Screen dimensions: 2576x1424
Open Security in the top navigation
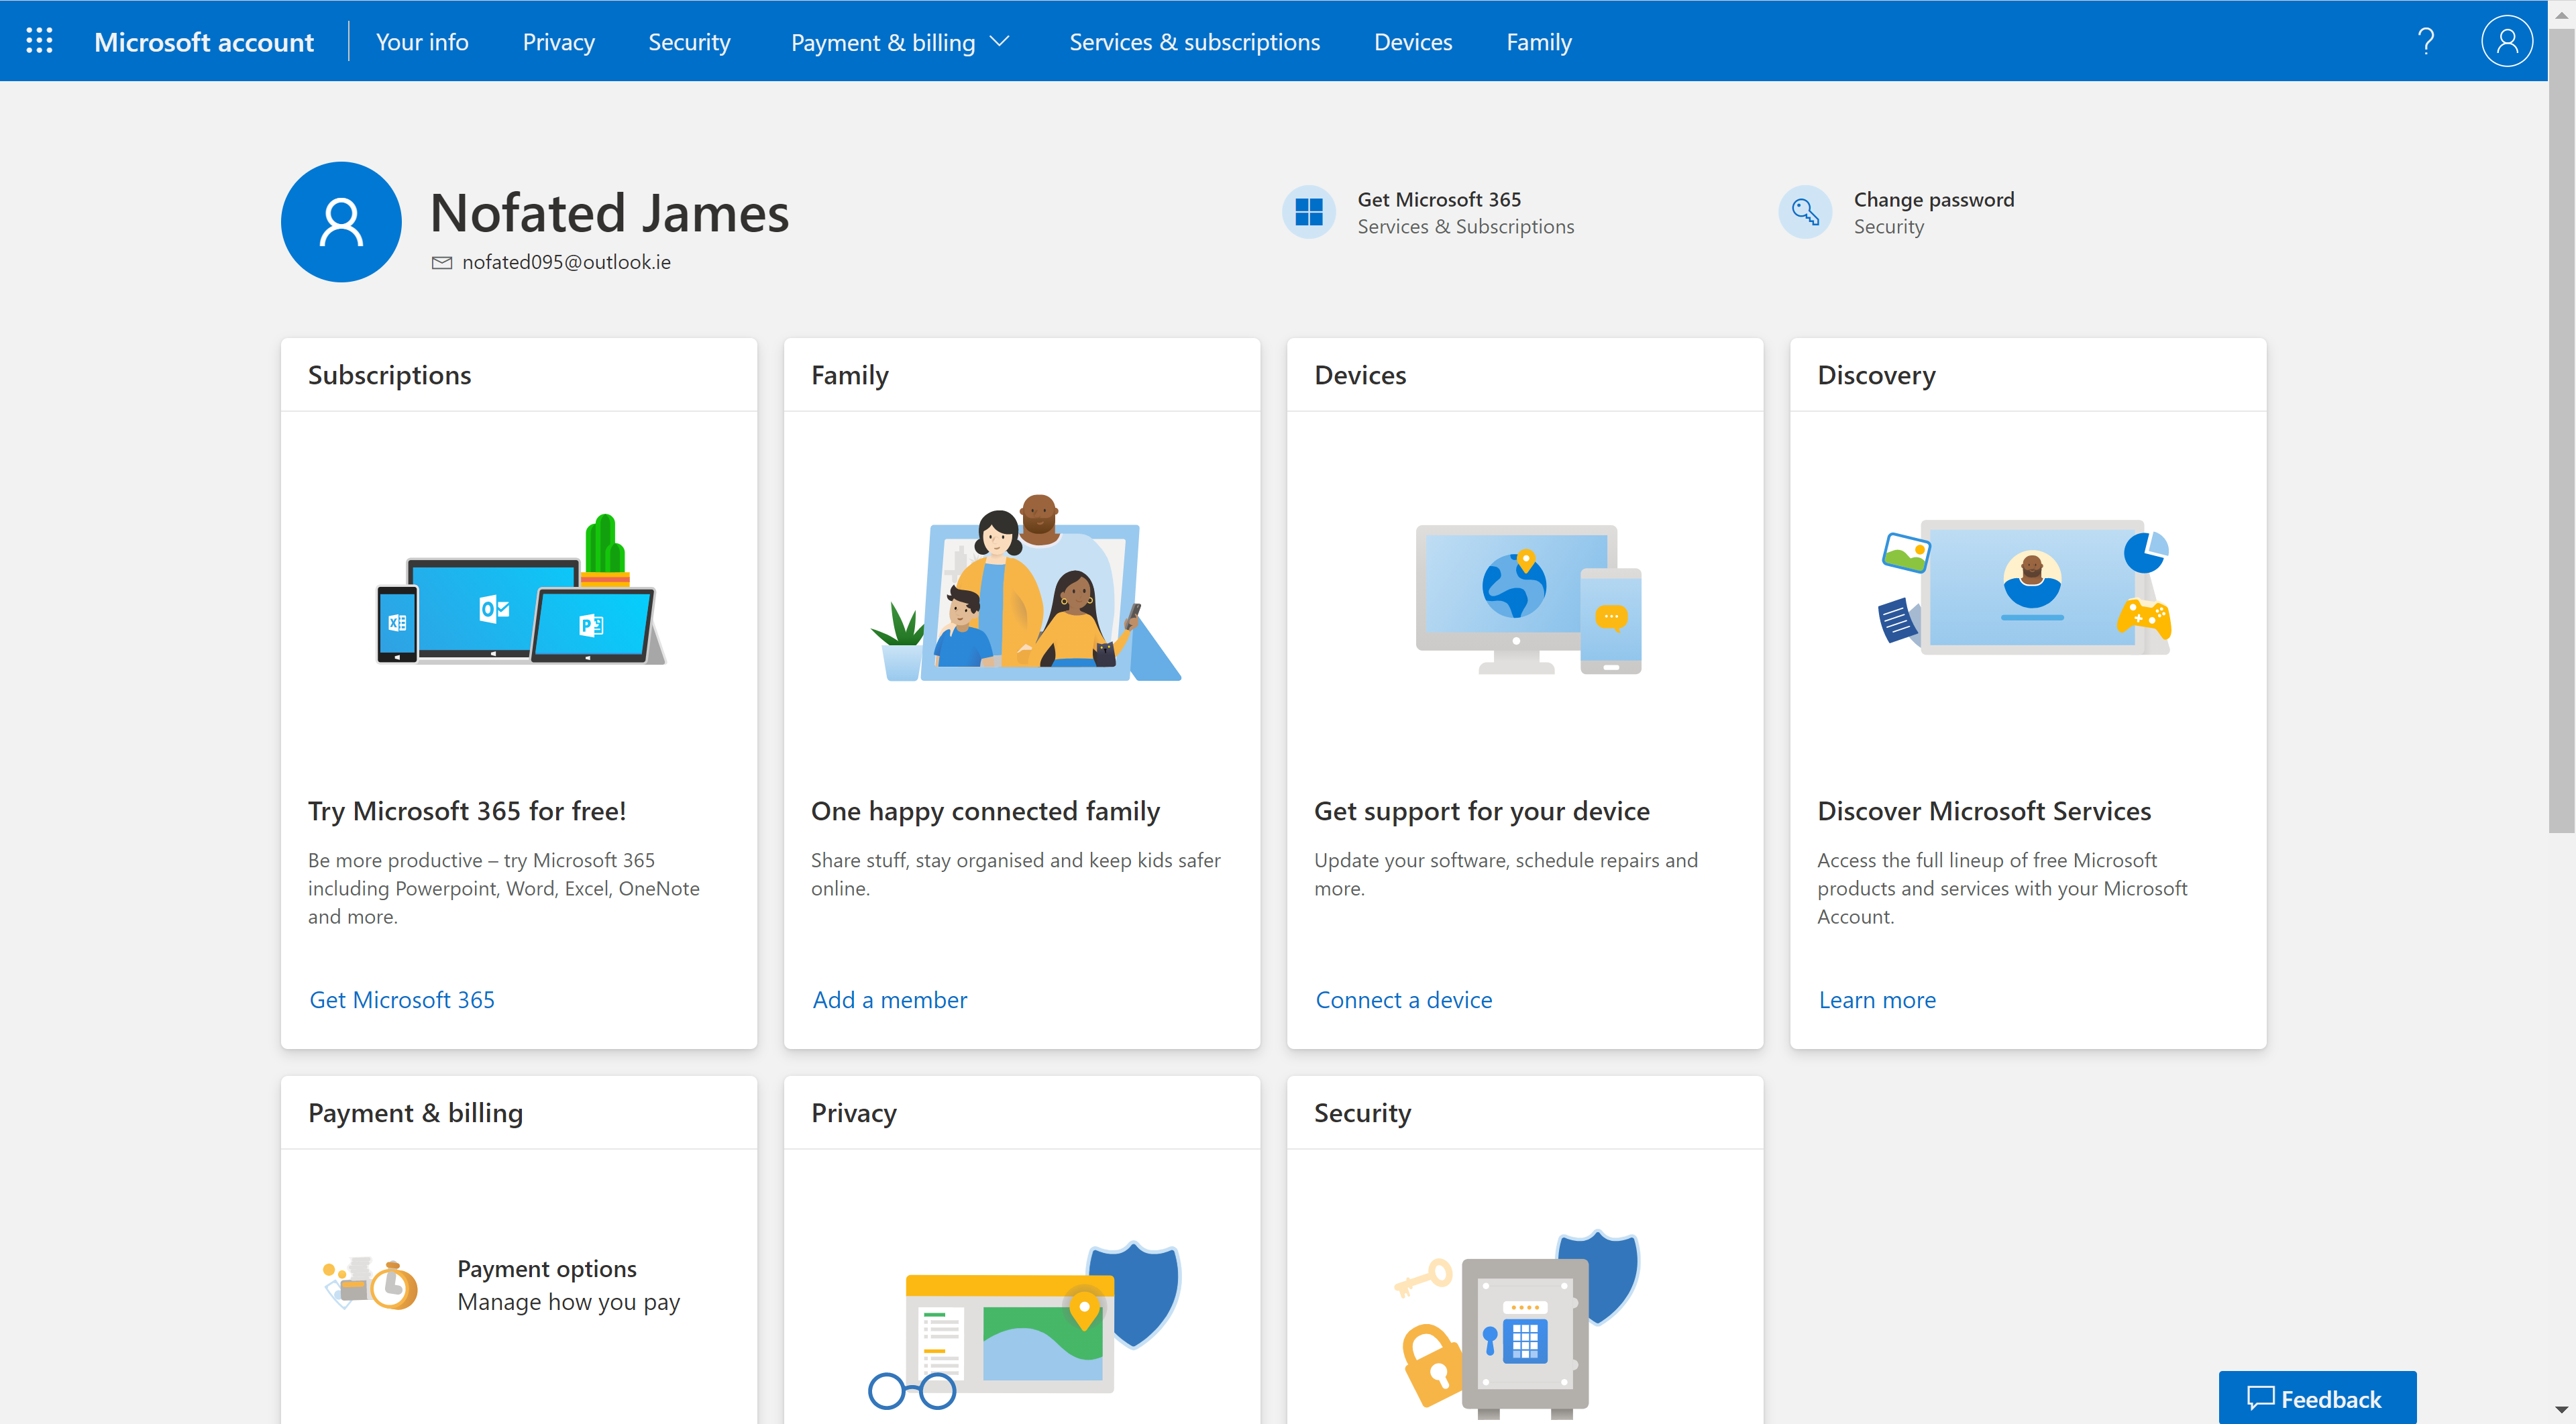tap(689, 42)
